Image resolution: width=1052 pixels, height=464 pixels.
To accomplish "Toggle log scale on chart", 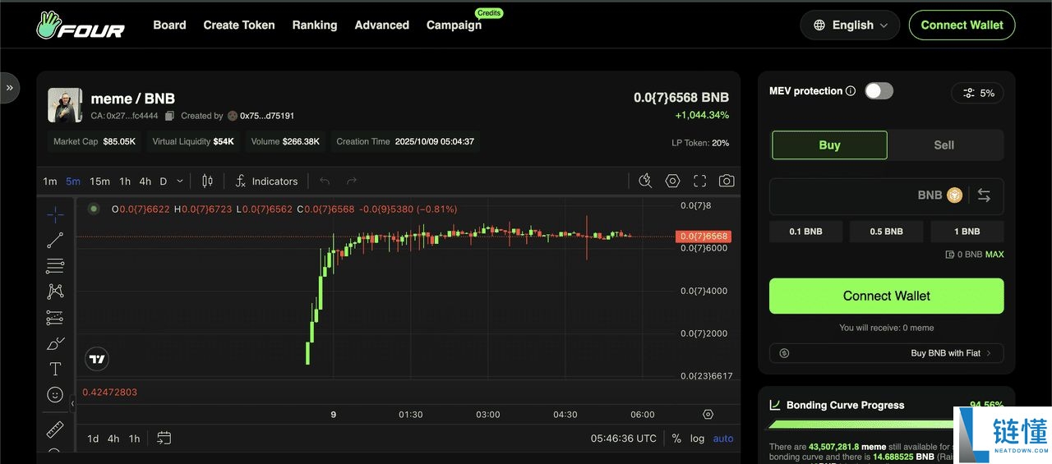I will (697, 438).
